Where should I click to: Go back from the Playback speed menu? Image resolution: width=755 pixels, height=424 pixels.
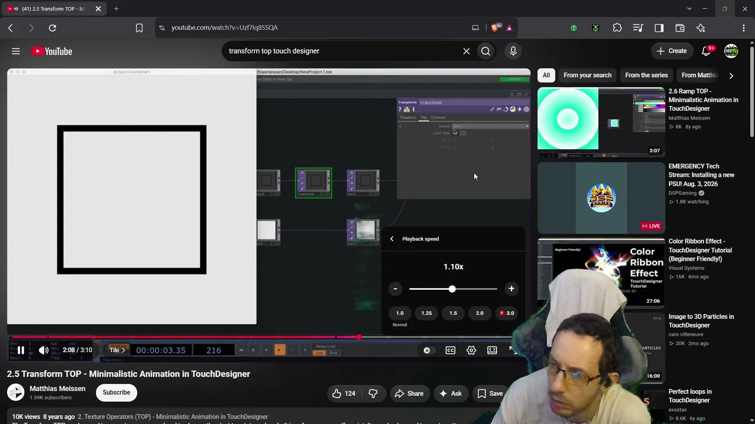click(x=392, y=239)
